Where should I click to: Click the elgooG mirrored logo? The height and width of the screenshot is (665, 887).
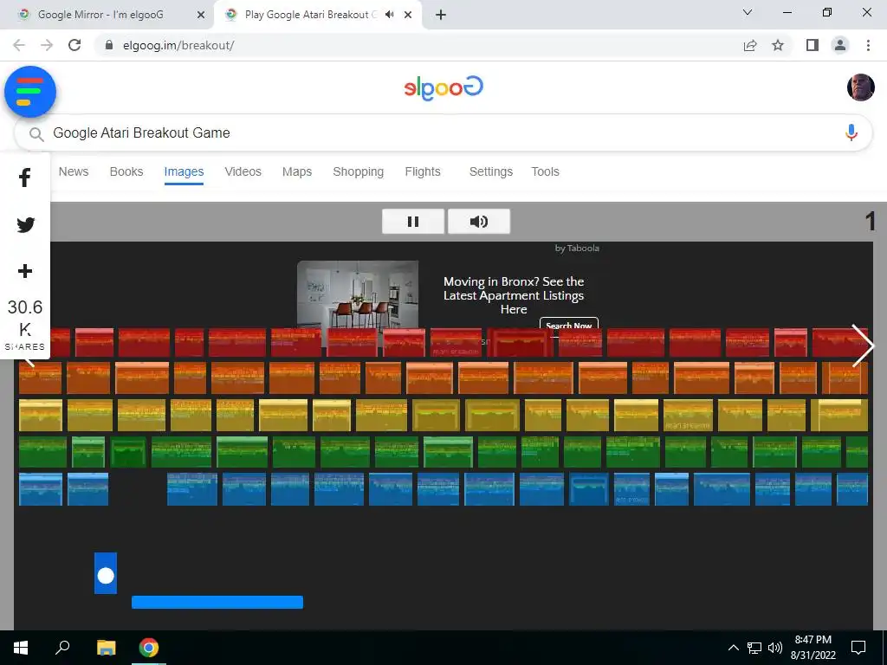click(x=443, y=87)
